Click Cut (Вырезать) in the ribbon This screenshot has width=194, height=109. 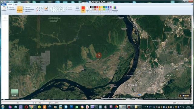click(x=11, y=7)
